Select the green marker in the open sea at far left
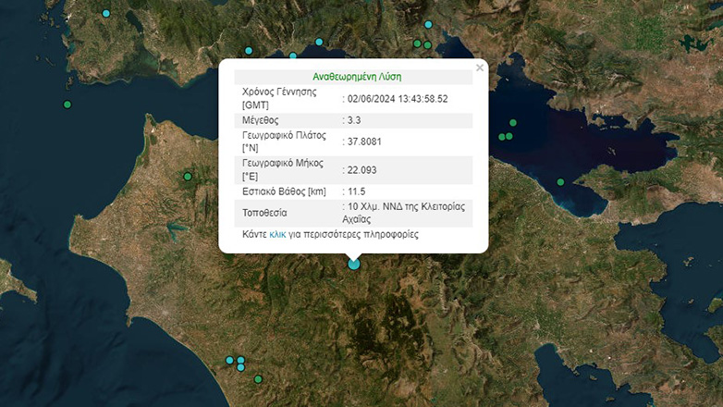 (67, 105)
